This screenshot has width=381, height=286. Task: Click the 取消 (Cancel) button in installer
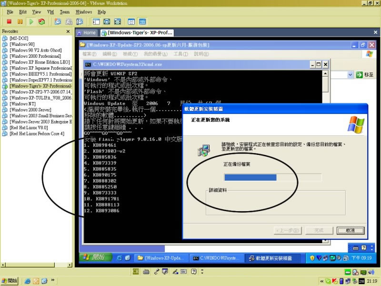[351, 230]
